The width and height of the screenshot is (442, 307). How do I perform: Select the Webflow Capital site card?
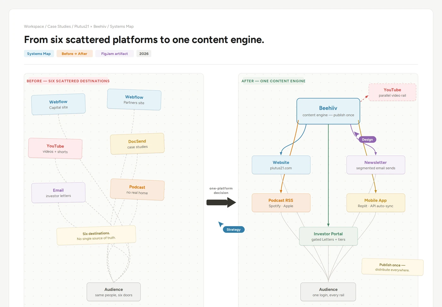(x=58, y=104)
